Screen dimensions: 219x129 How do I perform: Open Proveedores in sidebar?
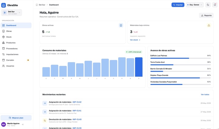pyautogui.click(x=16, y=49)
